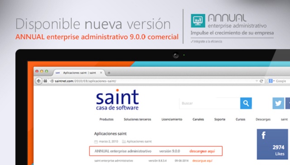The width and height of the screenshot is (290, 165).
Task: Open the Google search engine selector
Action: click(271, 81)
